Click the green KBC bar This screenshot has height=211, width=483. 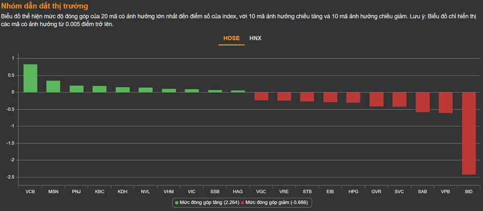coord(99,89)
